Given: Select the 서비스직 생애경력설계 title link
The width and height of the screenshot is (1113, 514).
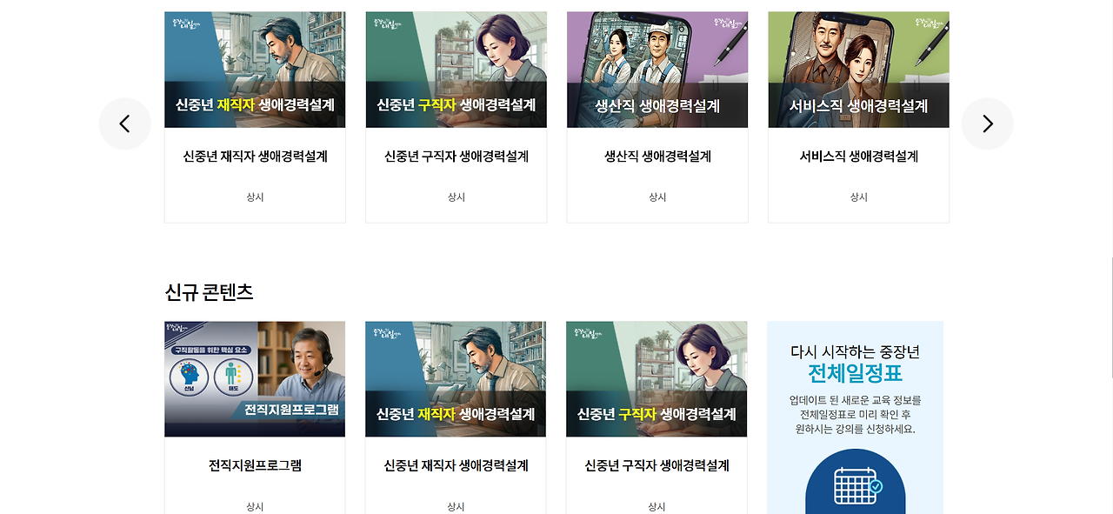Looking at the screenshot, I should (x=858, y=157).
